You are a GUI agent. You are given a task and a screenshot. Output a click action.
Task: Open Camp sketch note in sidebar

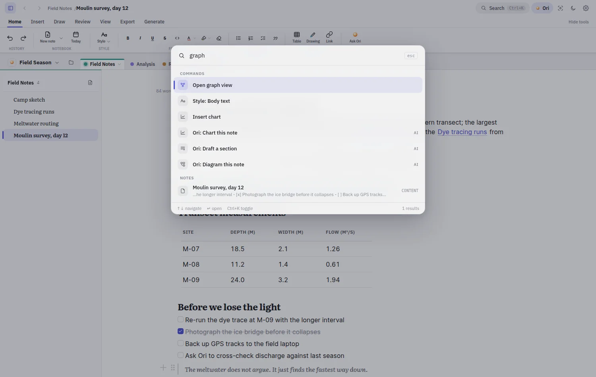pos(50,100)
